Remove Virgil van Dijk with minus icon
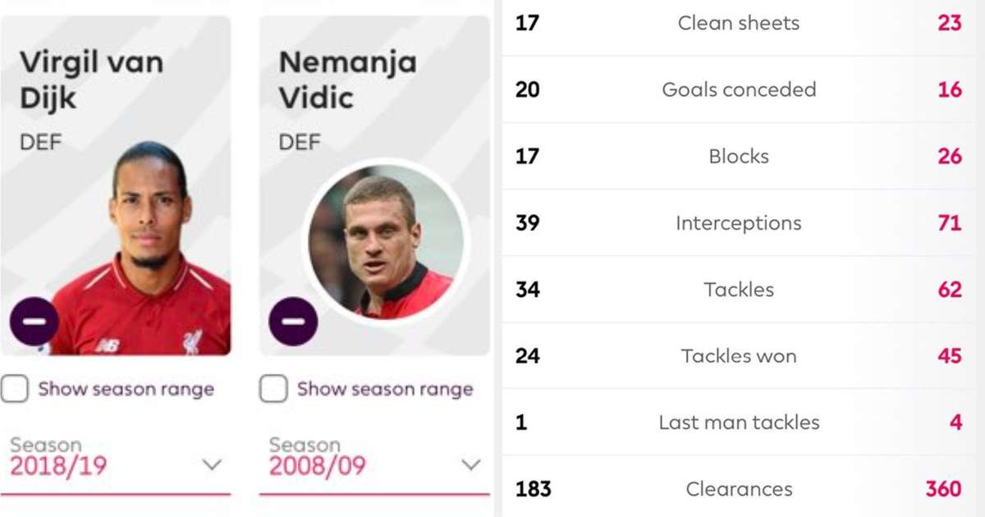The width and height of the screenshot is (985, 517). pos(34,321)
